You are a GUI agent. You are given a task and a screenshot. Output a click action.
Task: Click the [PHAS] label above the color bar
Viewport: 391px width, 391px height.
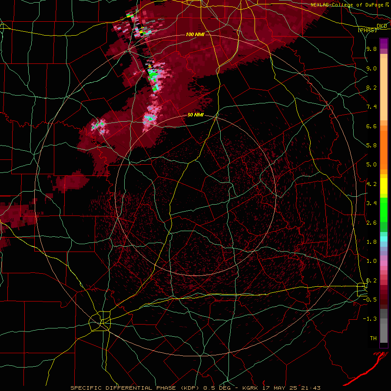367,30
